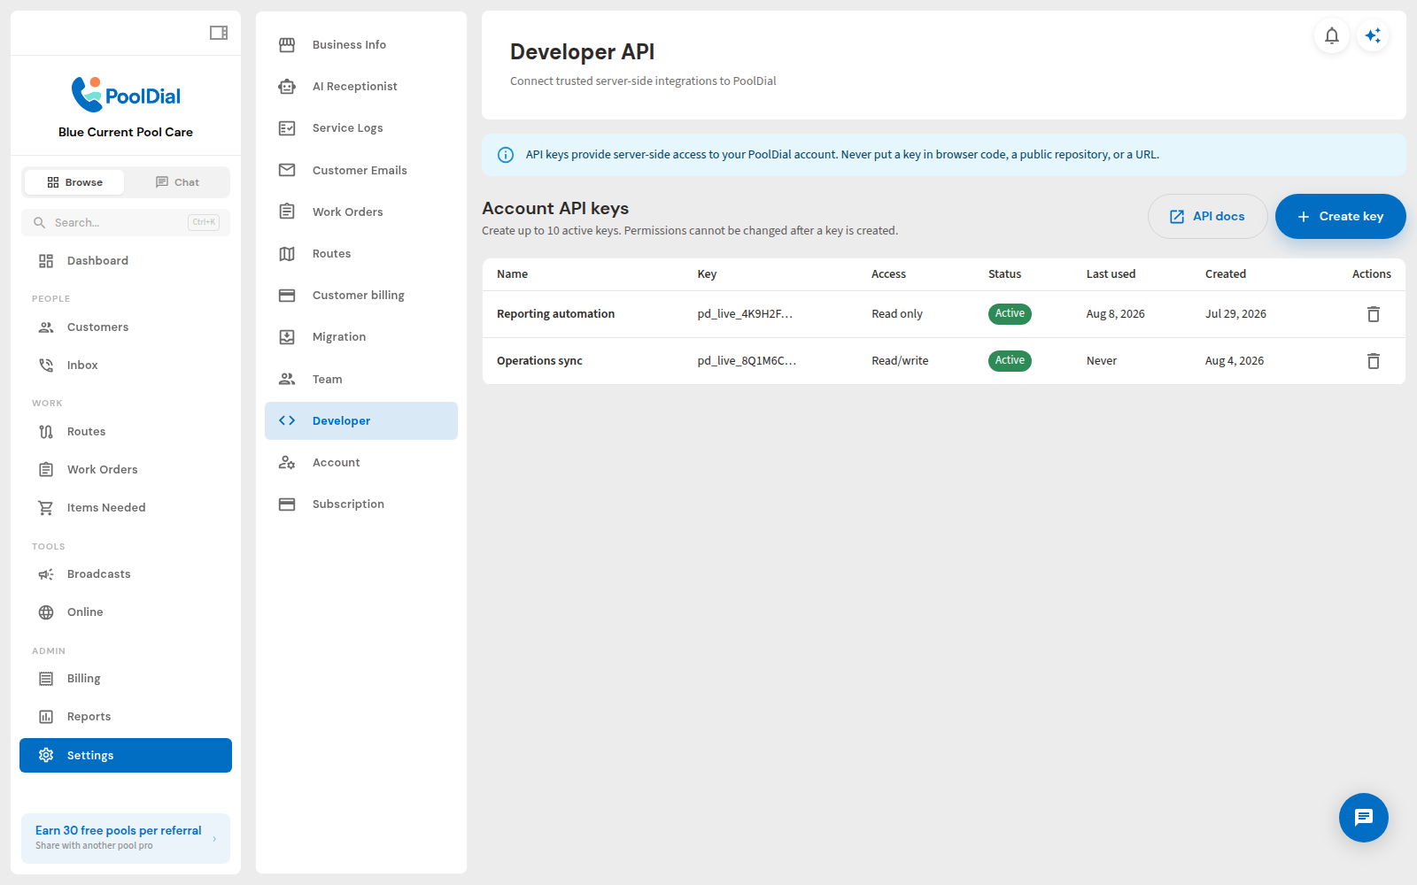Delete the Reporting automation key
This screenshot has width=1417, height=885.
pyautogui.click(x=1374, y=314)
